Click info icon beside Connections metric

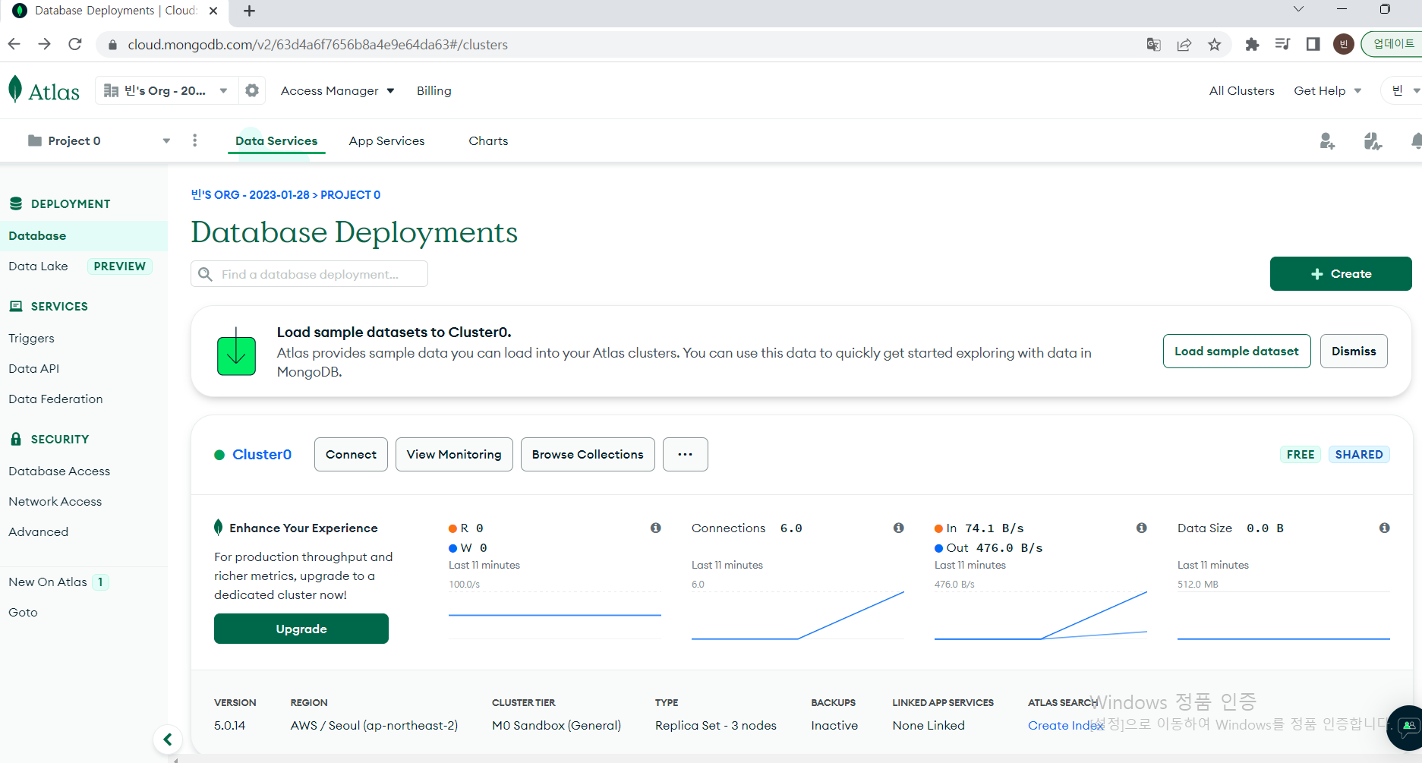[899, 528]
